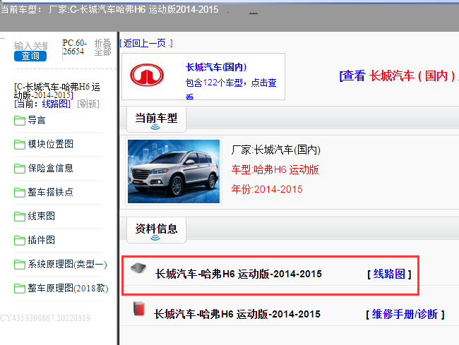459x345 pixels.
Task: Select 整车搭铁点 in the sidebar tree
Action: [50, 192]
